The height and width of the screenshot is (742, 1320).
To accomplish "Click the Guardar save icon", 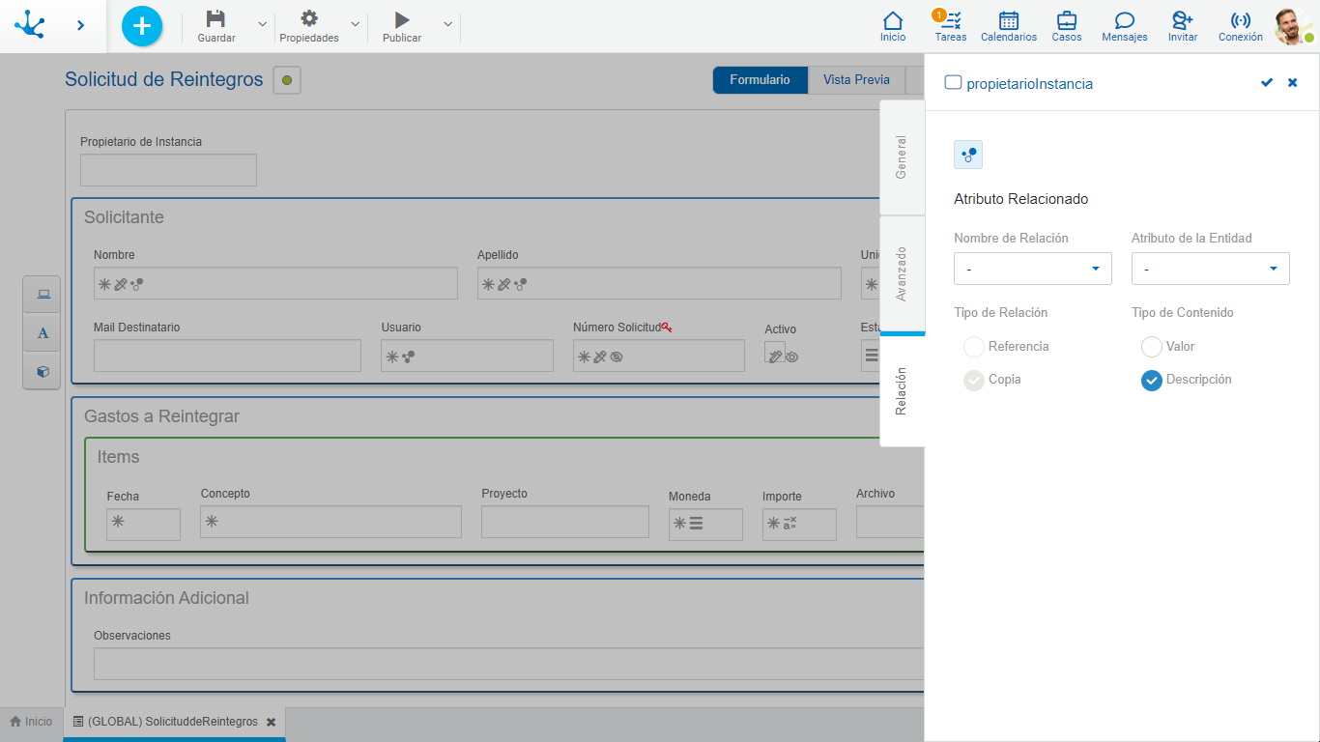I will click(x=215, y=20).
